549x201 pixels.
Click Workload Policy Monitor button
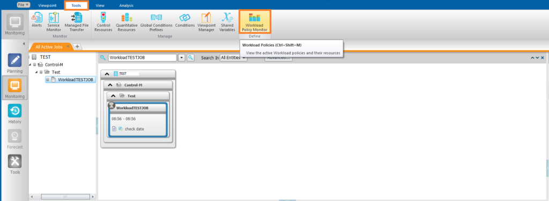(255, 21)
